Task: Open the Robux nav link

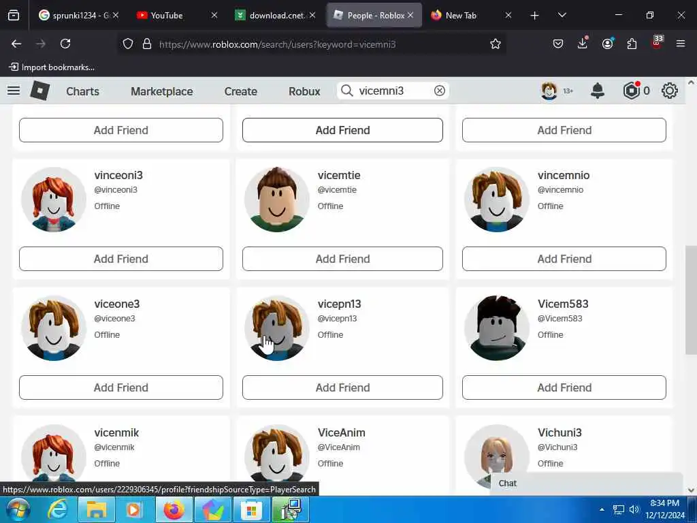Action: [x=304, y=91]
